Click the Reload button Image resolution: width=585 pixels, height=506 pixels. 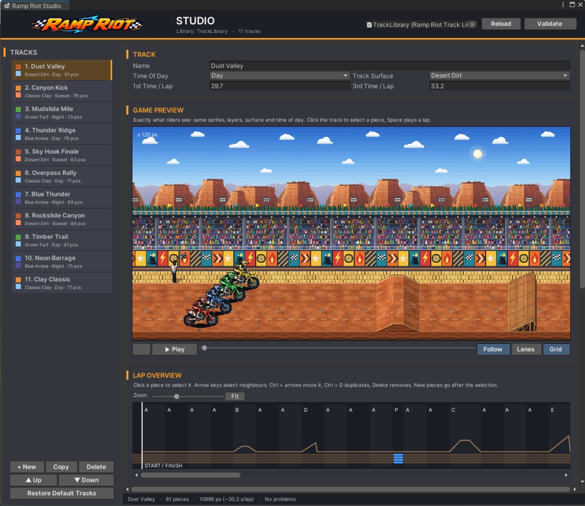(500, 24)
